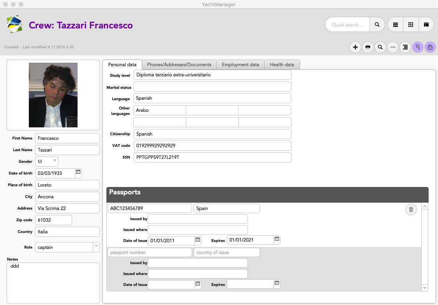Open calendar for first passport Date of Issue

coord(198,240)
